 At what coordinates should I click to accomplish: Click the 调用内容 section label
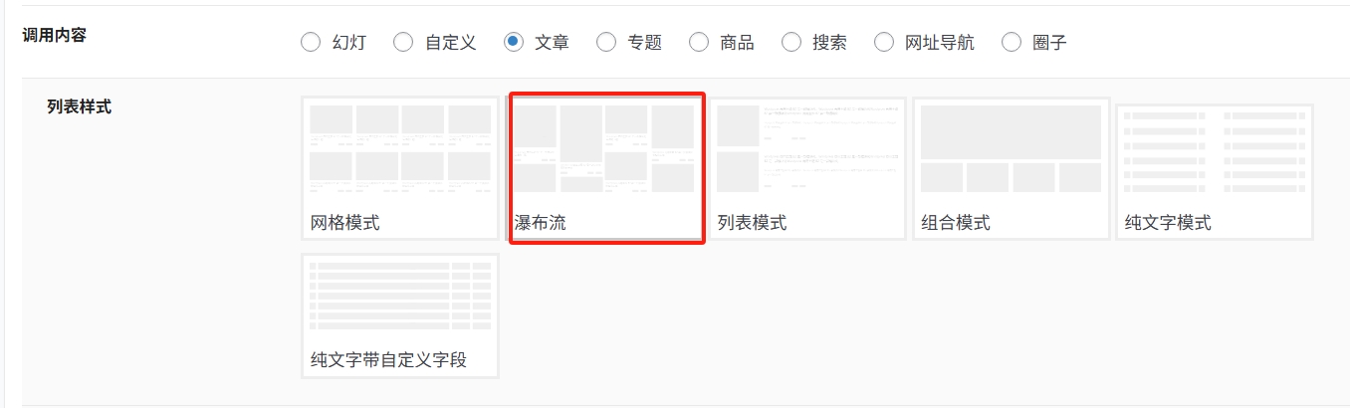[x=54, y=35]
